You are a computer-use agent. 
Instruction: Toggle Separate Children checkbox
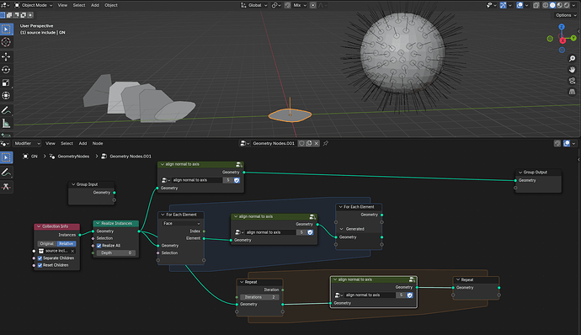coord(40,258)
